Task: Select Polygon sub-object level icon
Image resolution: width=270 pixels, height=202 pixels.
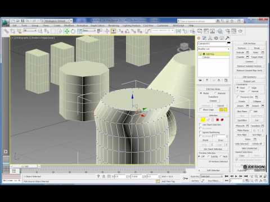Action: coord(218,120)
